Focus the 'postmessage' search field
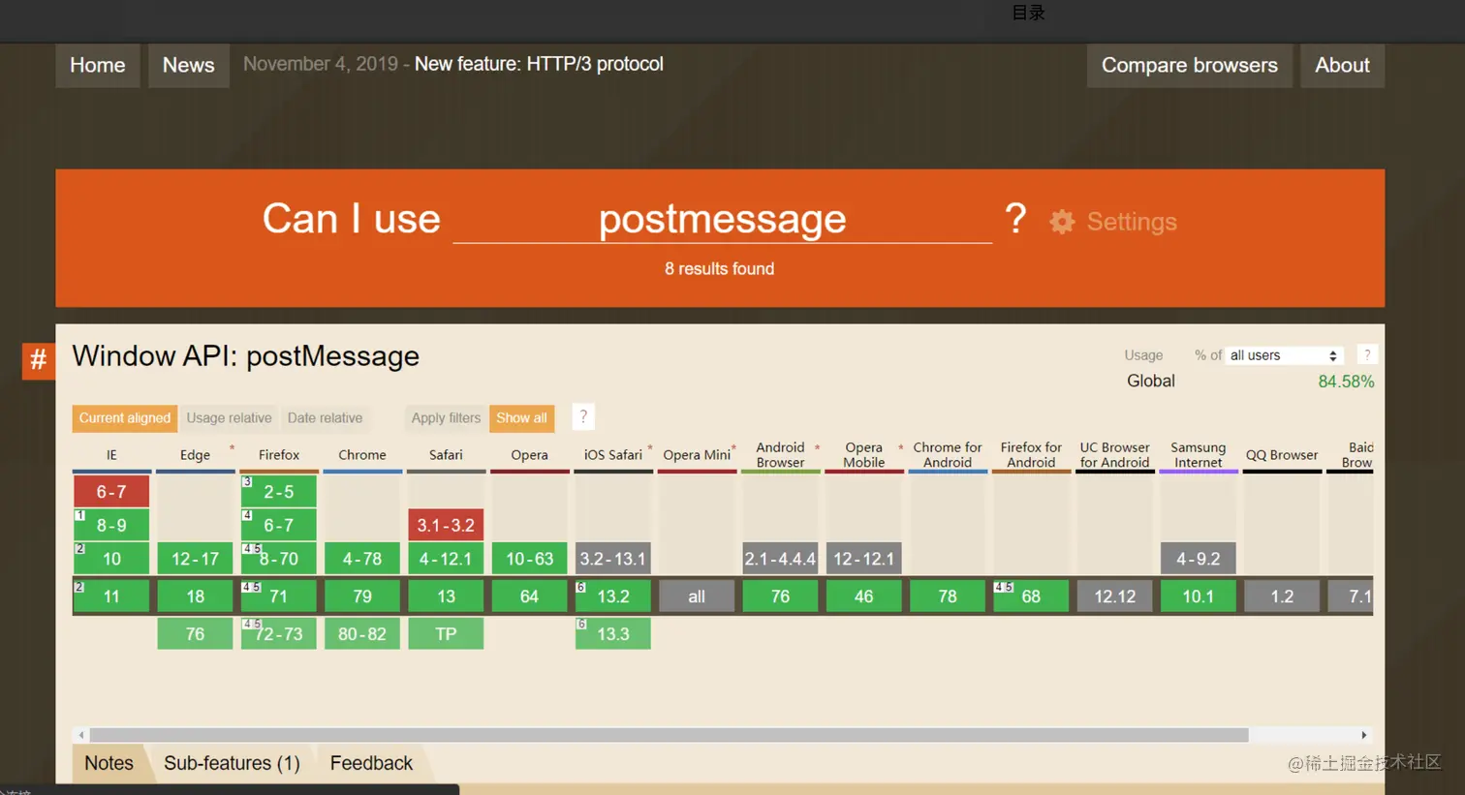 722,219
